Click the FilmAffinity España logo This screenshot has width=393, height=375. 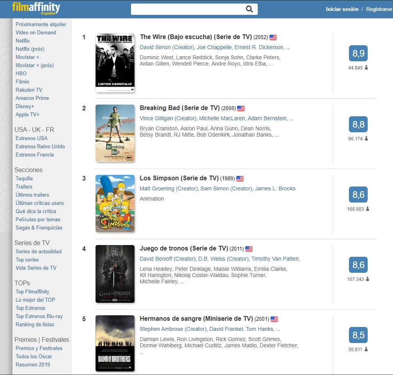pyautogui.click(x=36, y=8)
